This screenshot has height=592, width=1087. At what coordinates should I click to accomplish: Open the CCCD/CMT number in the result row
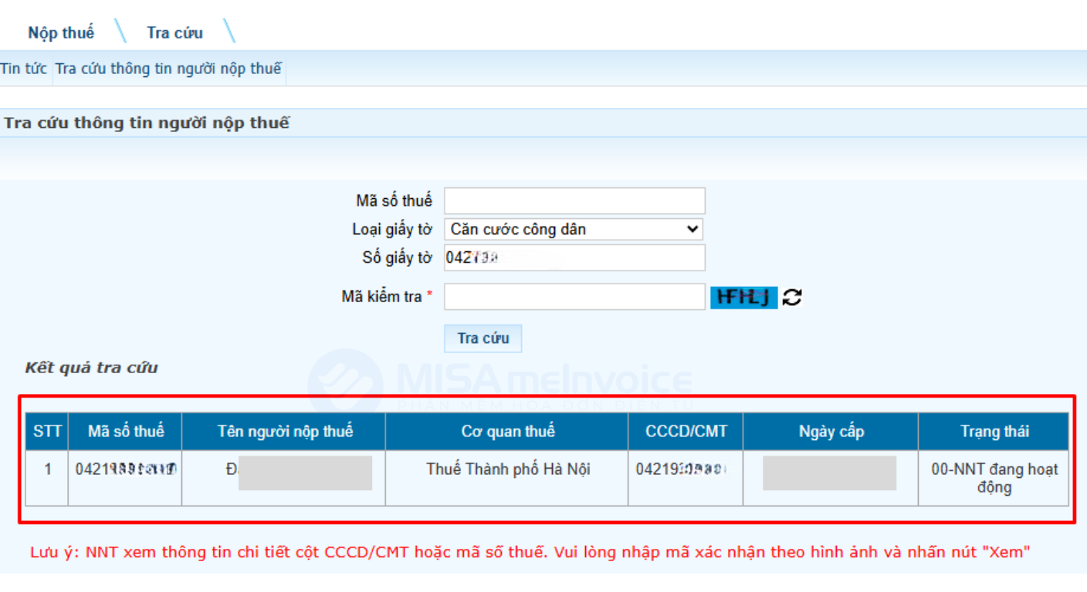tap(682, 469)
